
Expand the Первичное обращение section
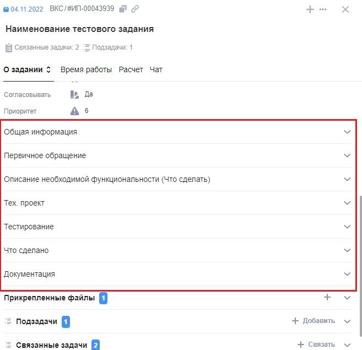(x=177, y=155)
